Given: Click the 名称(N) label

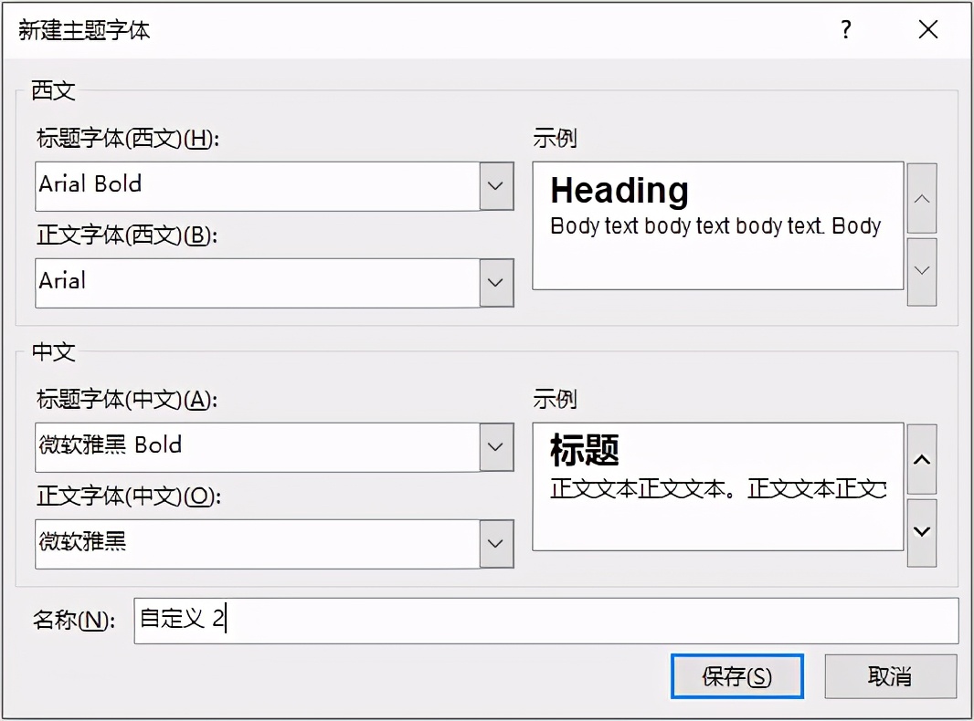Looking at the screenshot, I should 74,620.
